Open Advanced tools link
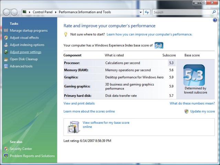The image size is (220, 165). coord(21,66)
